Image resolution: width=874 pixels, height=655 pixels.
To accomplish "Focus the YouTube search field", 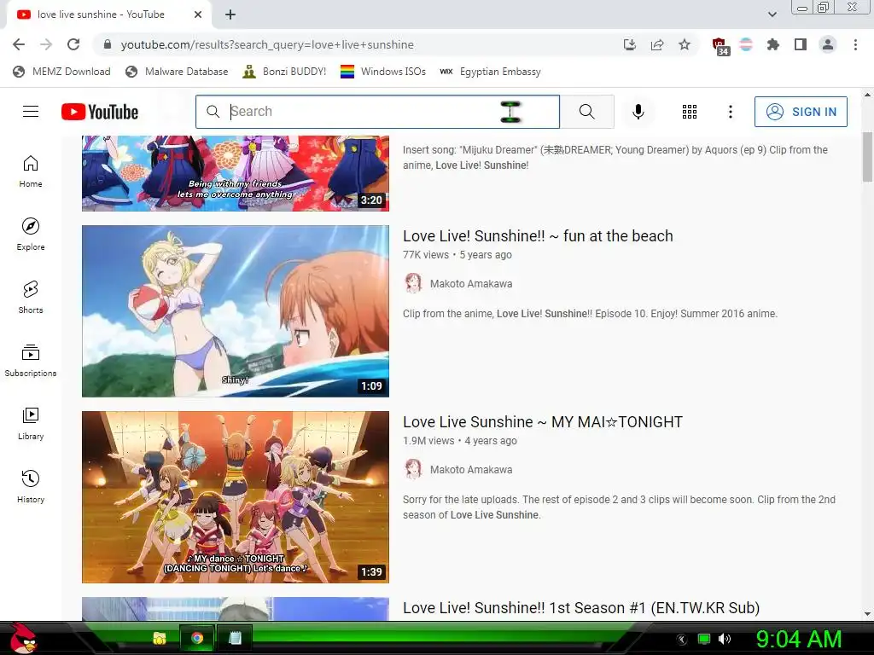I will tap(377, 112).
